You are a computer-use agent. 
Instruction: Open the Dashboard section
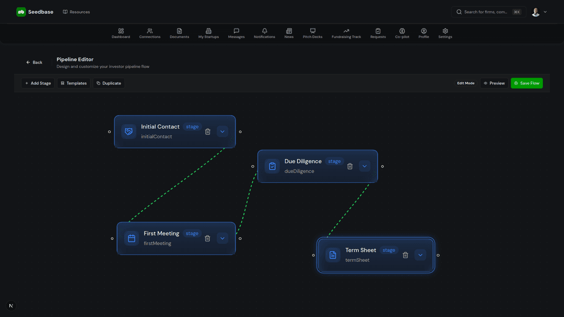pyautogui.click(x=121, y=33)
